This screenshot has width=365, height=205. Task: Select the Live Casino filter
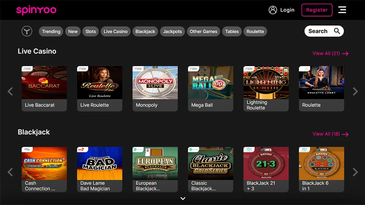pos(115,31)
